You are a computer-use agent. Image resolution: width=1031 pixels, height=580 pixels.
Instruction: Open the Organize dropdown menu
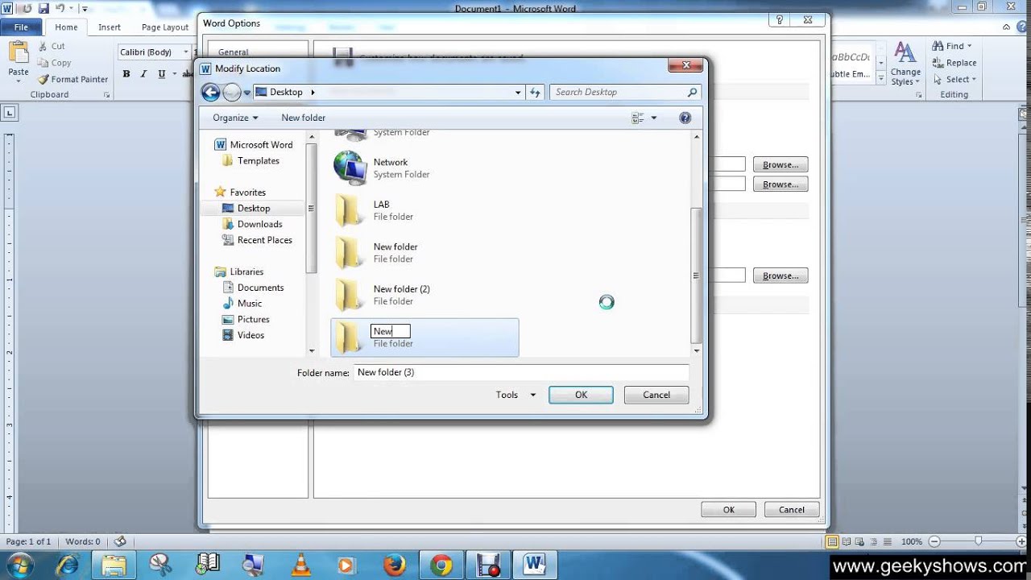(x=235, y=118)
